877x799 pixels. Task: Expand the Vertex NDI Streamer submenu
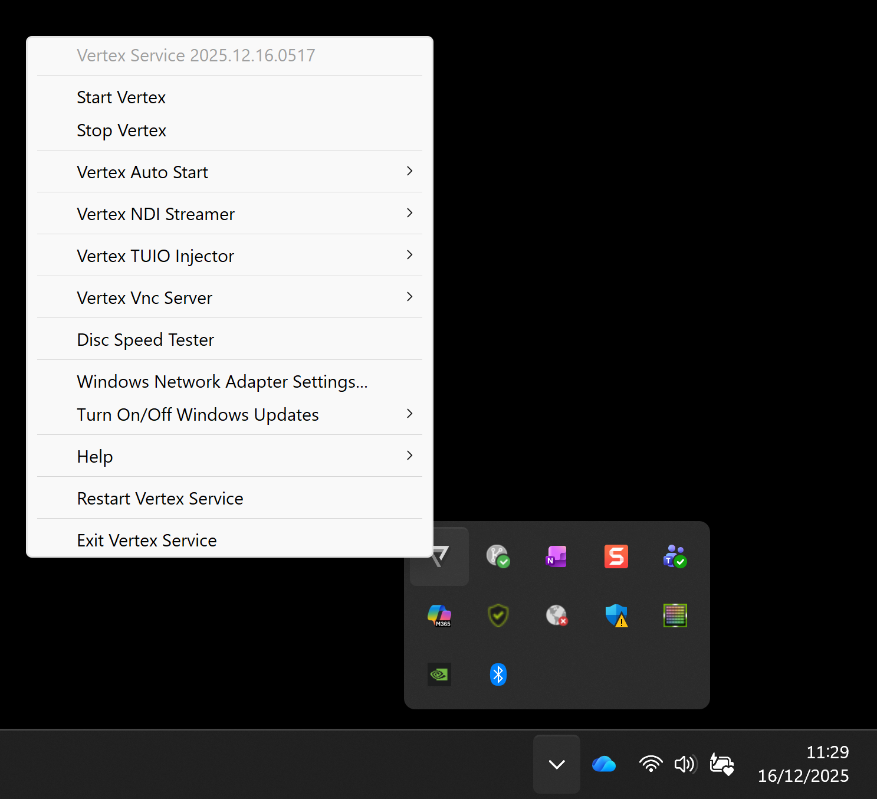229,214
